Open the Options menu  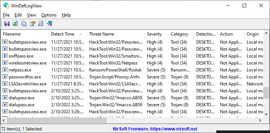[x=49, y=15]
